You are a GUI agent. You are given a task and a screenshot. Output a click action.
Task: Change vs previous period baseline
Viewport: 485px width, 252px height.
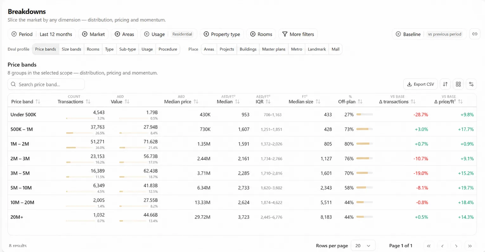(x=444, y=34)
